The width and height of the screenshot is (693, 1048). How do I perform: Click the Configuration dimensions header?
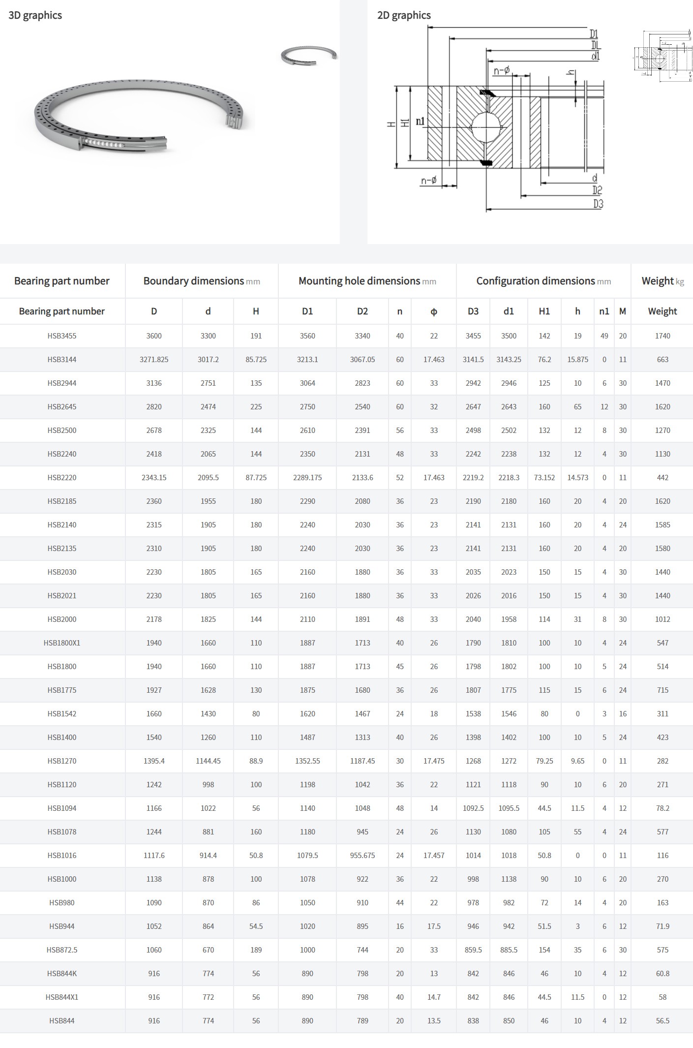[x=543, y=281]
